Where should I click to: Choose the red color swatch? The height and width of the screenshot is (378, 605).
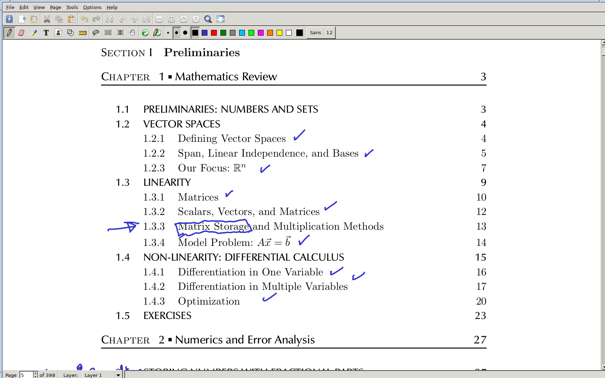214,33
